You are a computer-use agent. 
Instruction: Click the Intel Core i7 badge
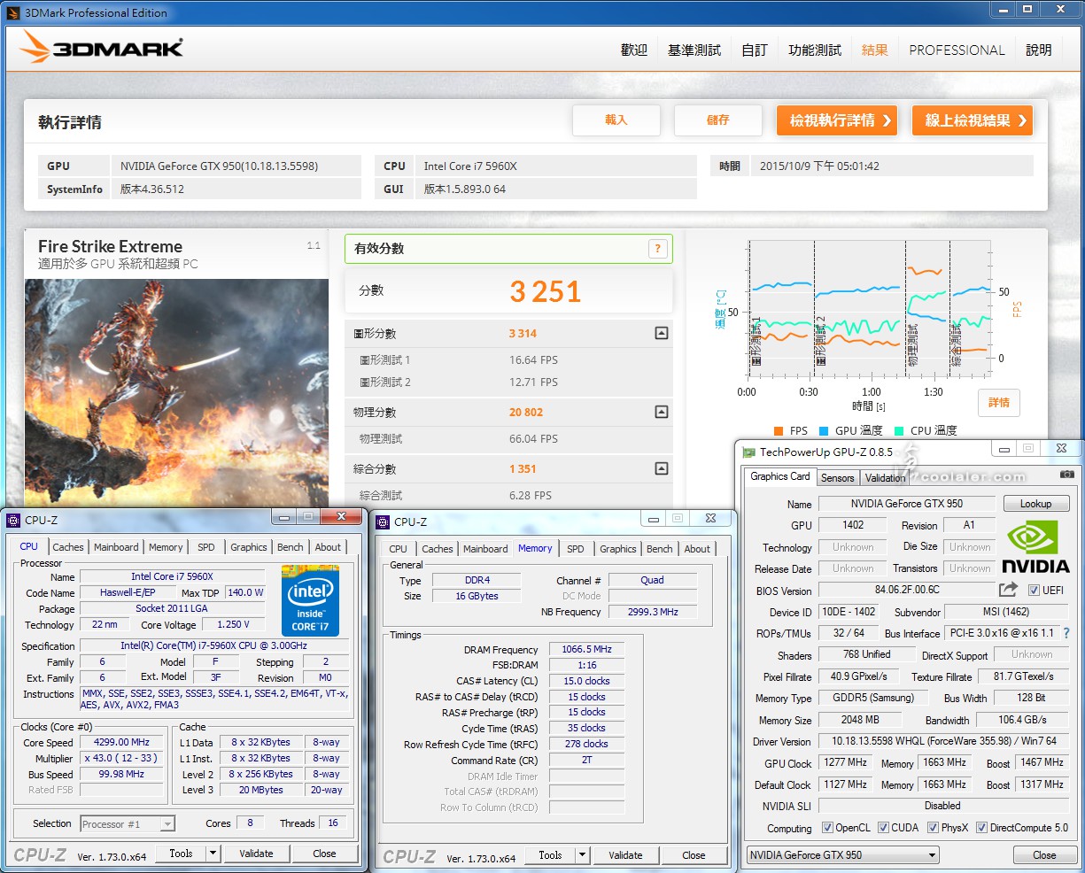click(310, 599)
